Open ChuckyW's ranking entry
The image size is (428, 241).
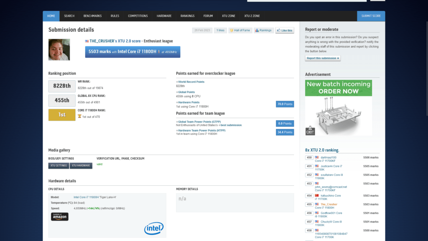331,222
